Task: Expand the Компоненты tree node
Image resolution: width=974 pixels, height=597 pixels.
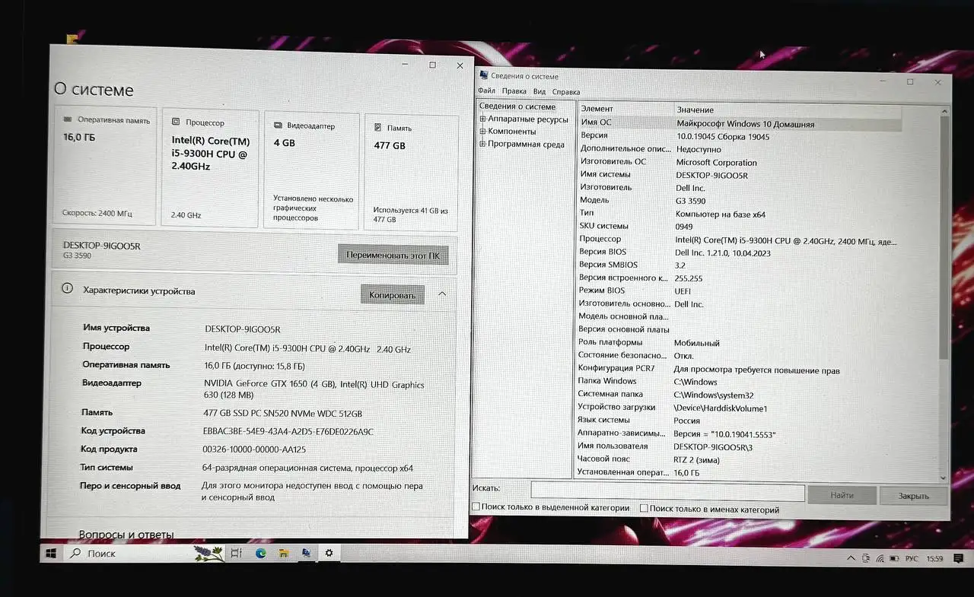Action: tap(482, 132)
